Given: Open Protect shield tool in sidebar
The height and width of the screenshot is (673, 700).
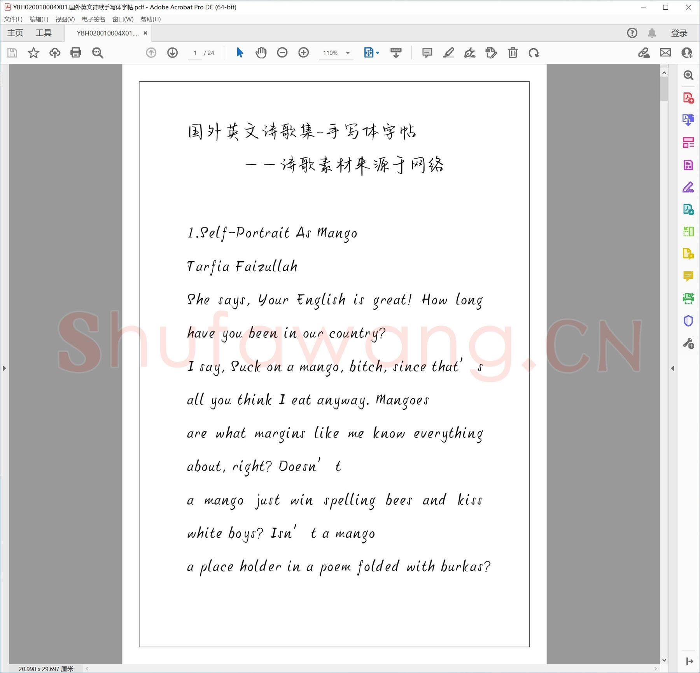Looking at the screenshot, I should point(688,321).
